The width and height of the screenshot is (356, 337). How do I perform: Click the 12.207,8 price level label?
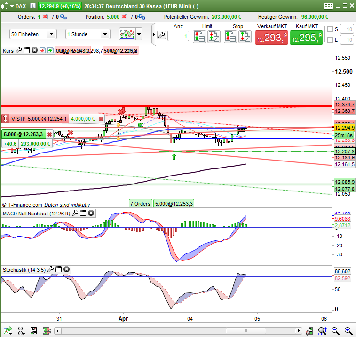[344, 151]
